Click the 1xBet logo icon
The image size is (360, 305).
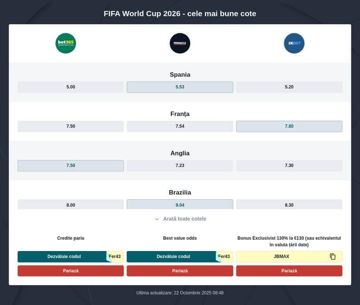294,43
